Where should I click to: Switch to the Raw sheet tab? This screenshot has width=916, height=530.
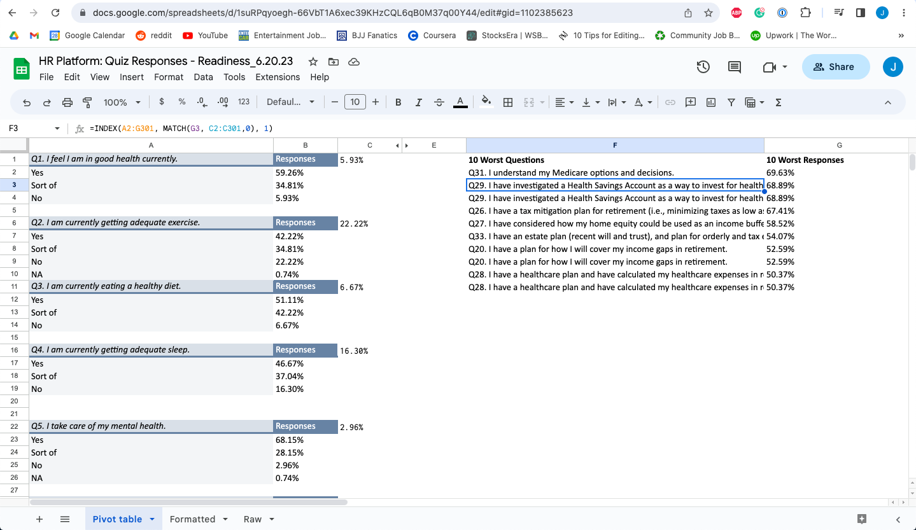(x=252, y=519)
